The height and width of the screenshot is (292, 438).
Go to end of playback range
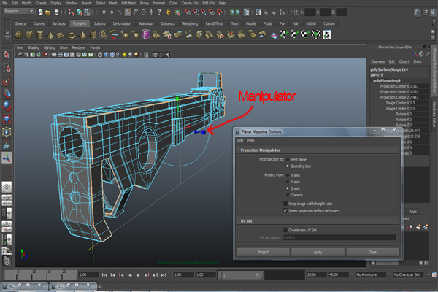click(x=164, y=275)
